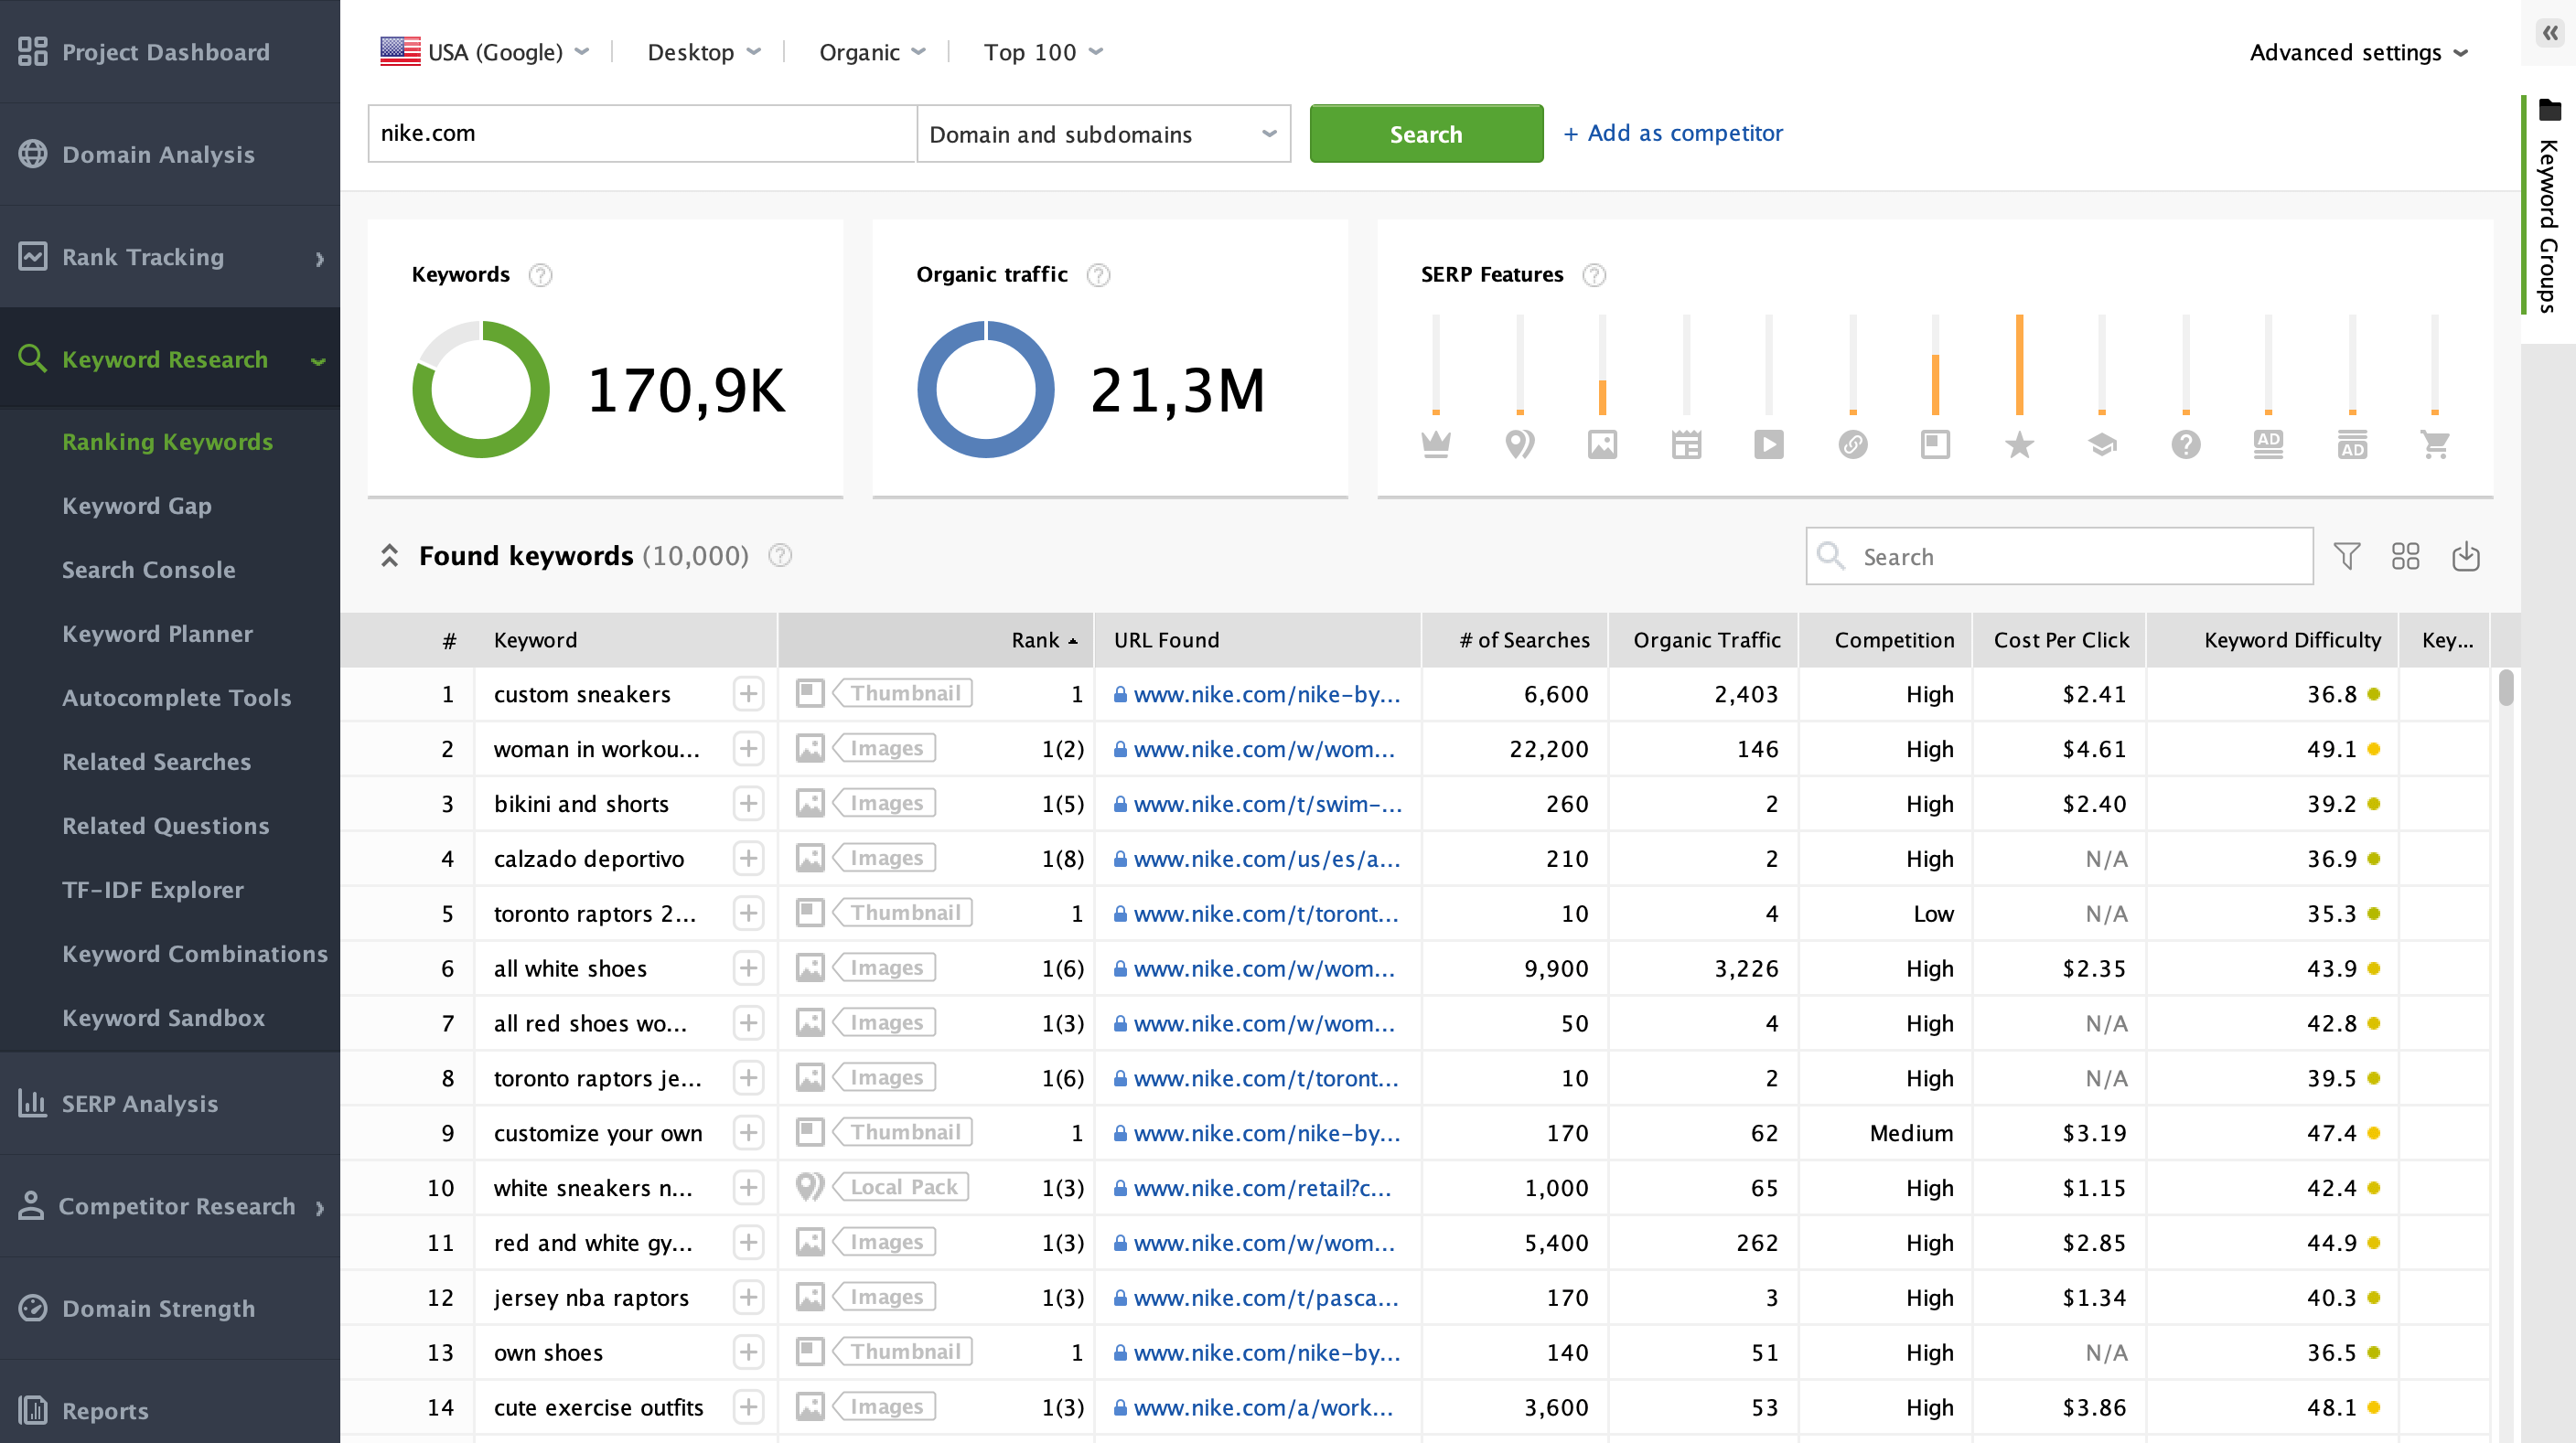
Task: Click the export download icon
Action: (2466, 556)
